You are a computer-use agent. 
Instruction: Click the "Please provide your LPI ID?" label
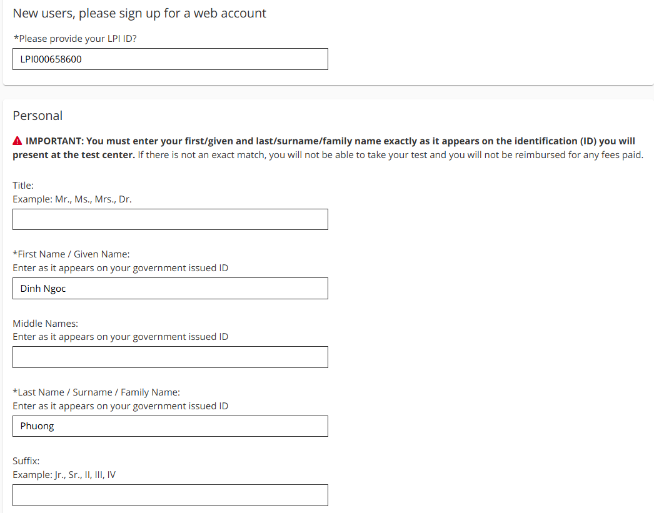[x=75, y=39]
